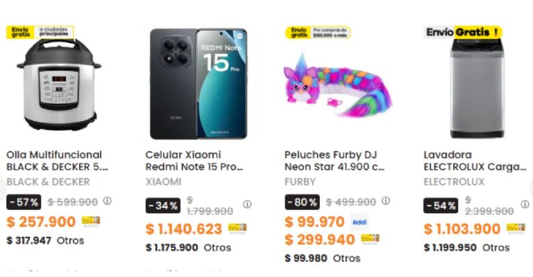Open 'Celular Xiaomi Redmi Note 15 Pro' title
The height and width of the screenshot is (277, 533).
pyautogui.click(x=195, y=161)
